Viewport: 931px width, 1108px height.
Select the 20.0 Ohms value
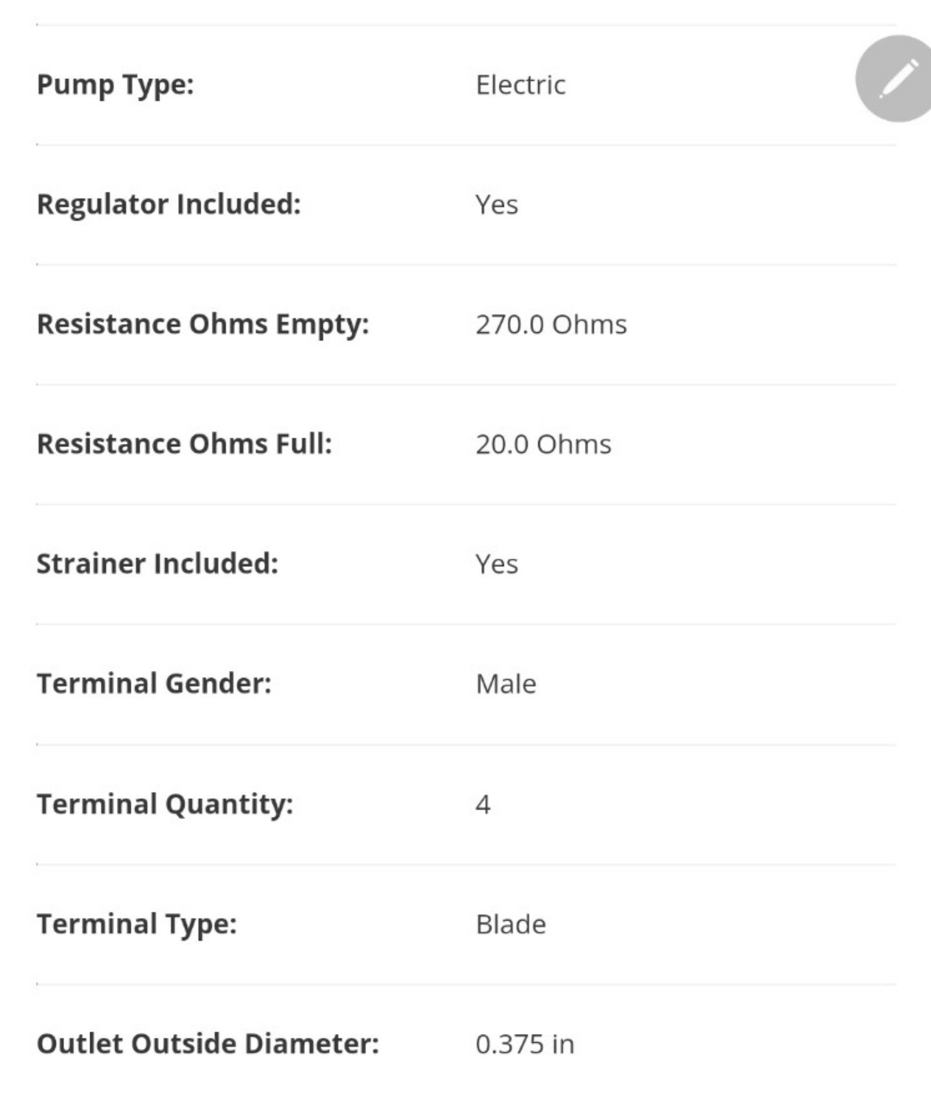[x=543, y=445]
